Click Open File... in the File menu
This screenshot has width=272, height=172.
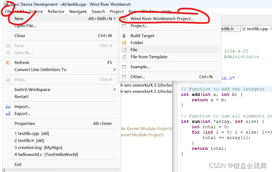(25, 26)
